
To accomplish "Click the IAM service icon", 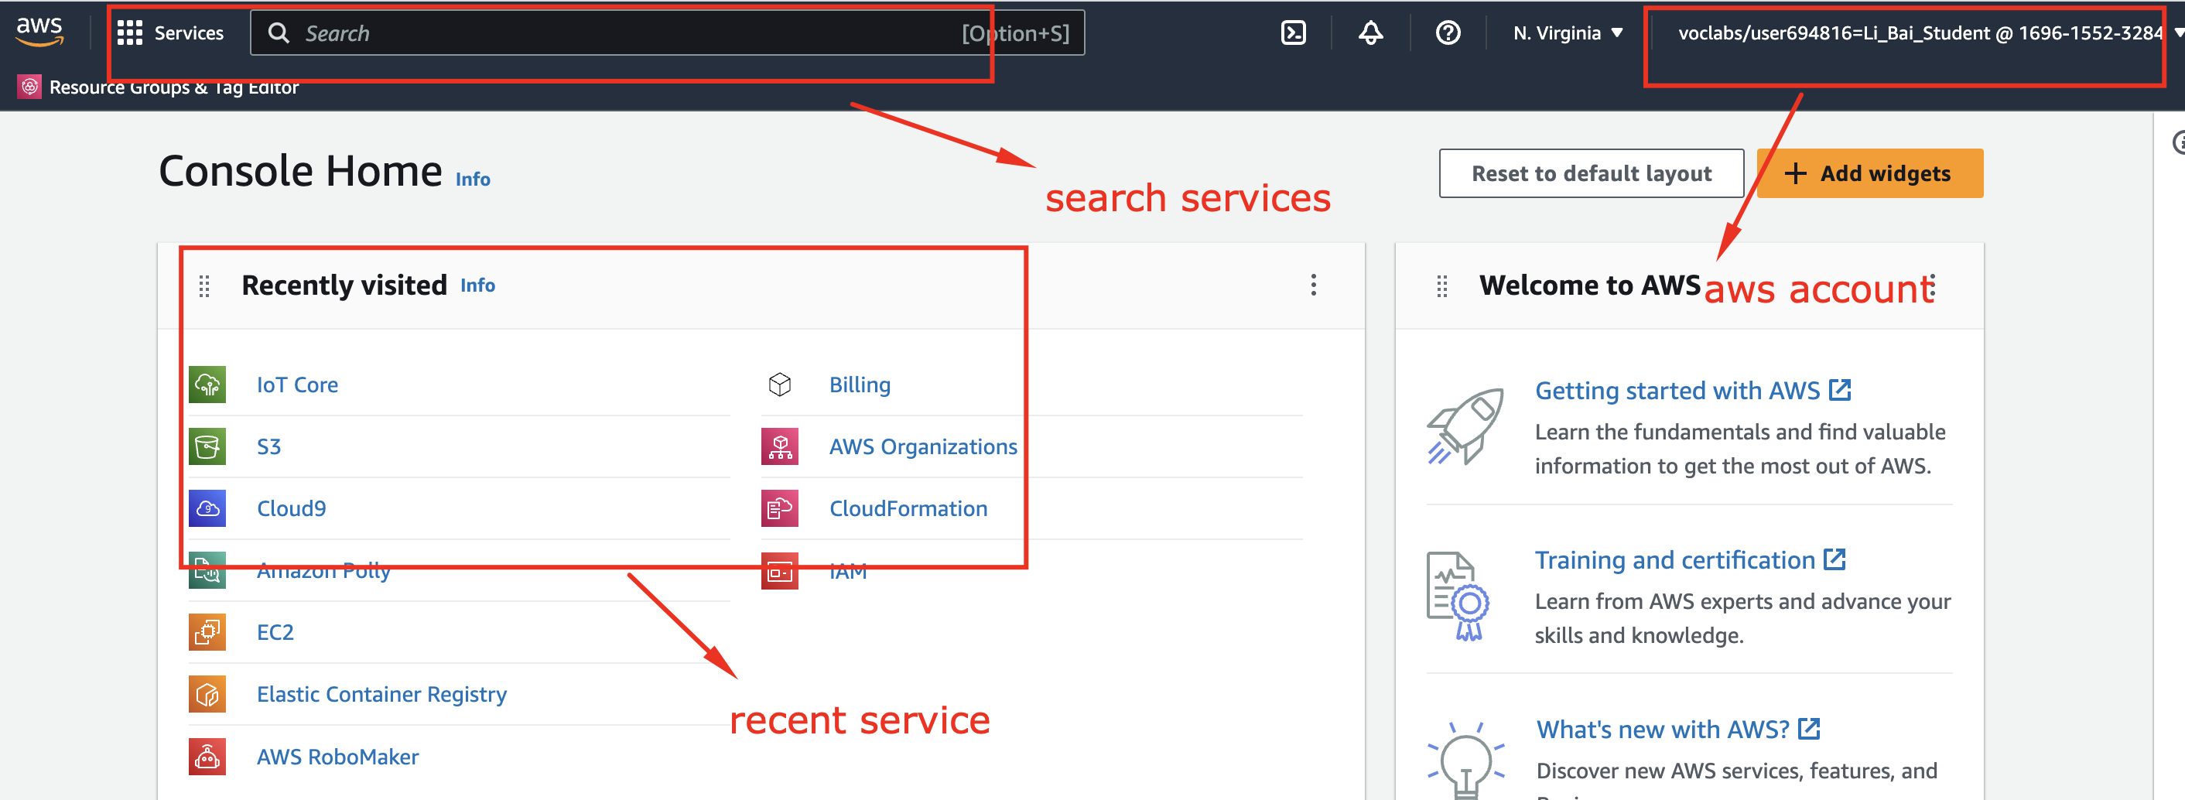I will [779, 570].
